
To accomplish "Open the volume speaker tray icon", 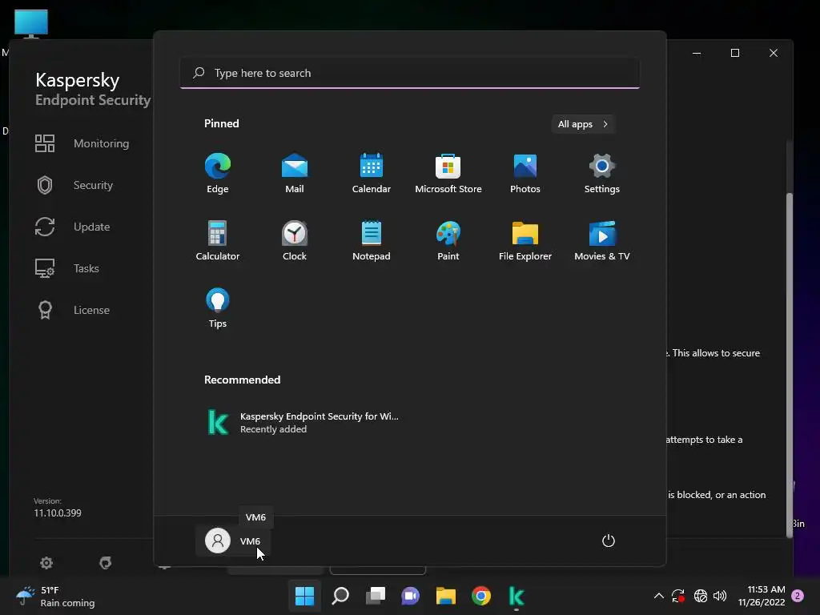I will [720, 596].
